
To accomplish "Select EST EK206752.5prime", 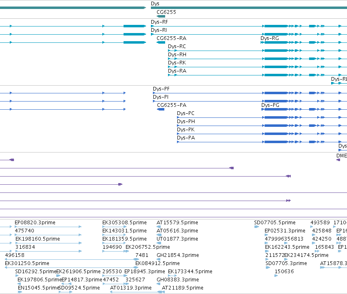I will click(148, 247).
